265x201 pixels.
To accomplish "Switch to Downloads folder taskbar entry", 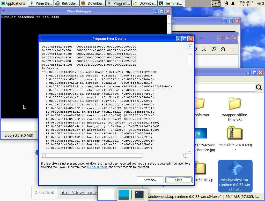I will tap(144, 3).
